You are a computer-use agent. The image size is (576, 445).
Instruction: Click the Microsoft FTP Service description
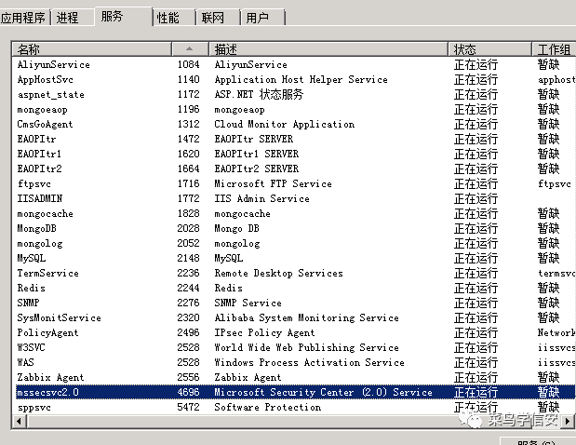[273, 183]
